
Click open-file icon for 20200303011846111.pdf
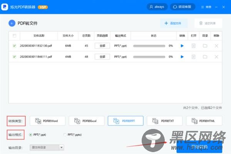pyautogui.click(x=193, y=57)
